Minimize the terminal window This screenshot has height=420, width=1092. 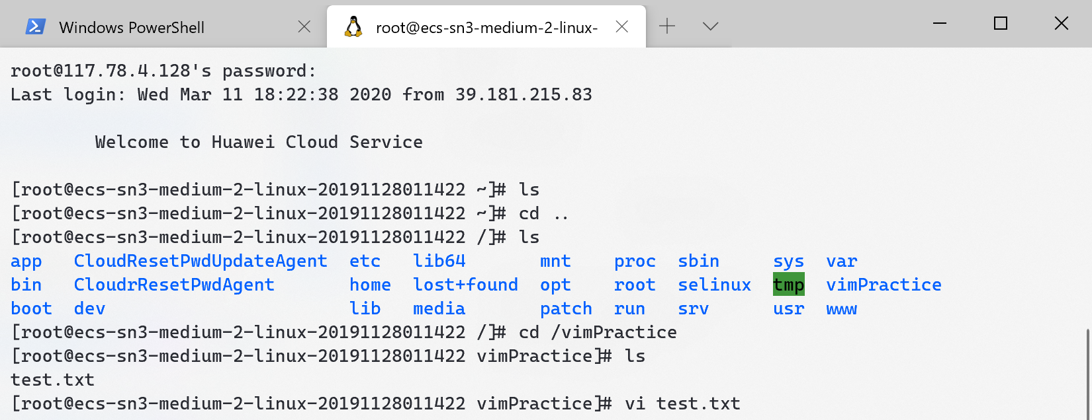(940, 24)
